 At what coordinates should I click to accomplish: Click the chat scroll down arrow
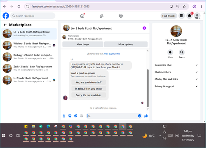pos(148,109)
